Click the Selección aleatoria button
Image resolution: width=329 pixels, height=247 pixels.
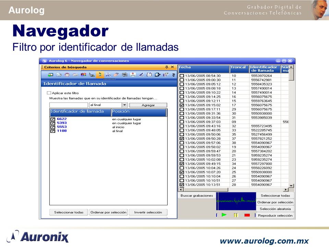coord(275,209)
